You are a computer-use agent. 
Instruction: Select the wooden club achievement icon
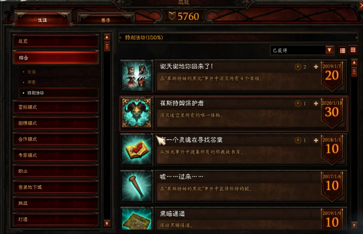point(137,186)
